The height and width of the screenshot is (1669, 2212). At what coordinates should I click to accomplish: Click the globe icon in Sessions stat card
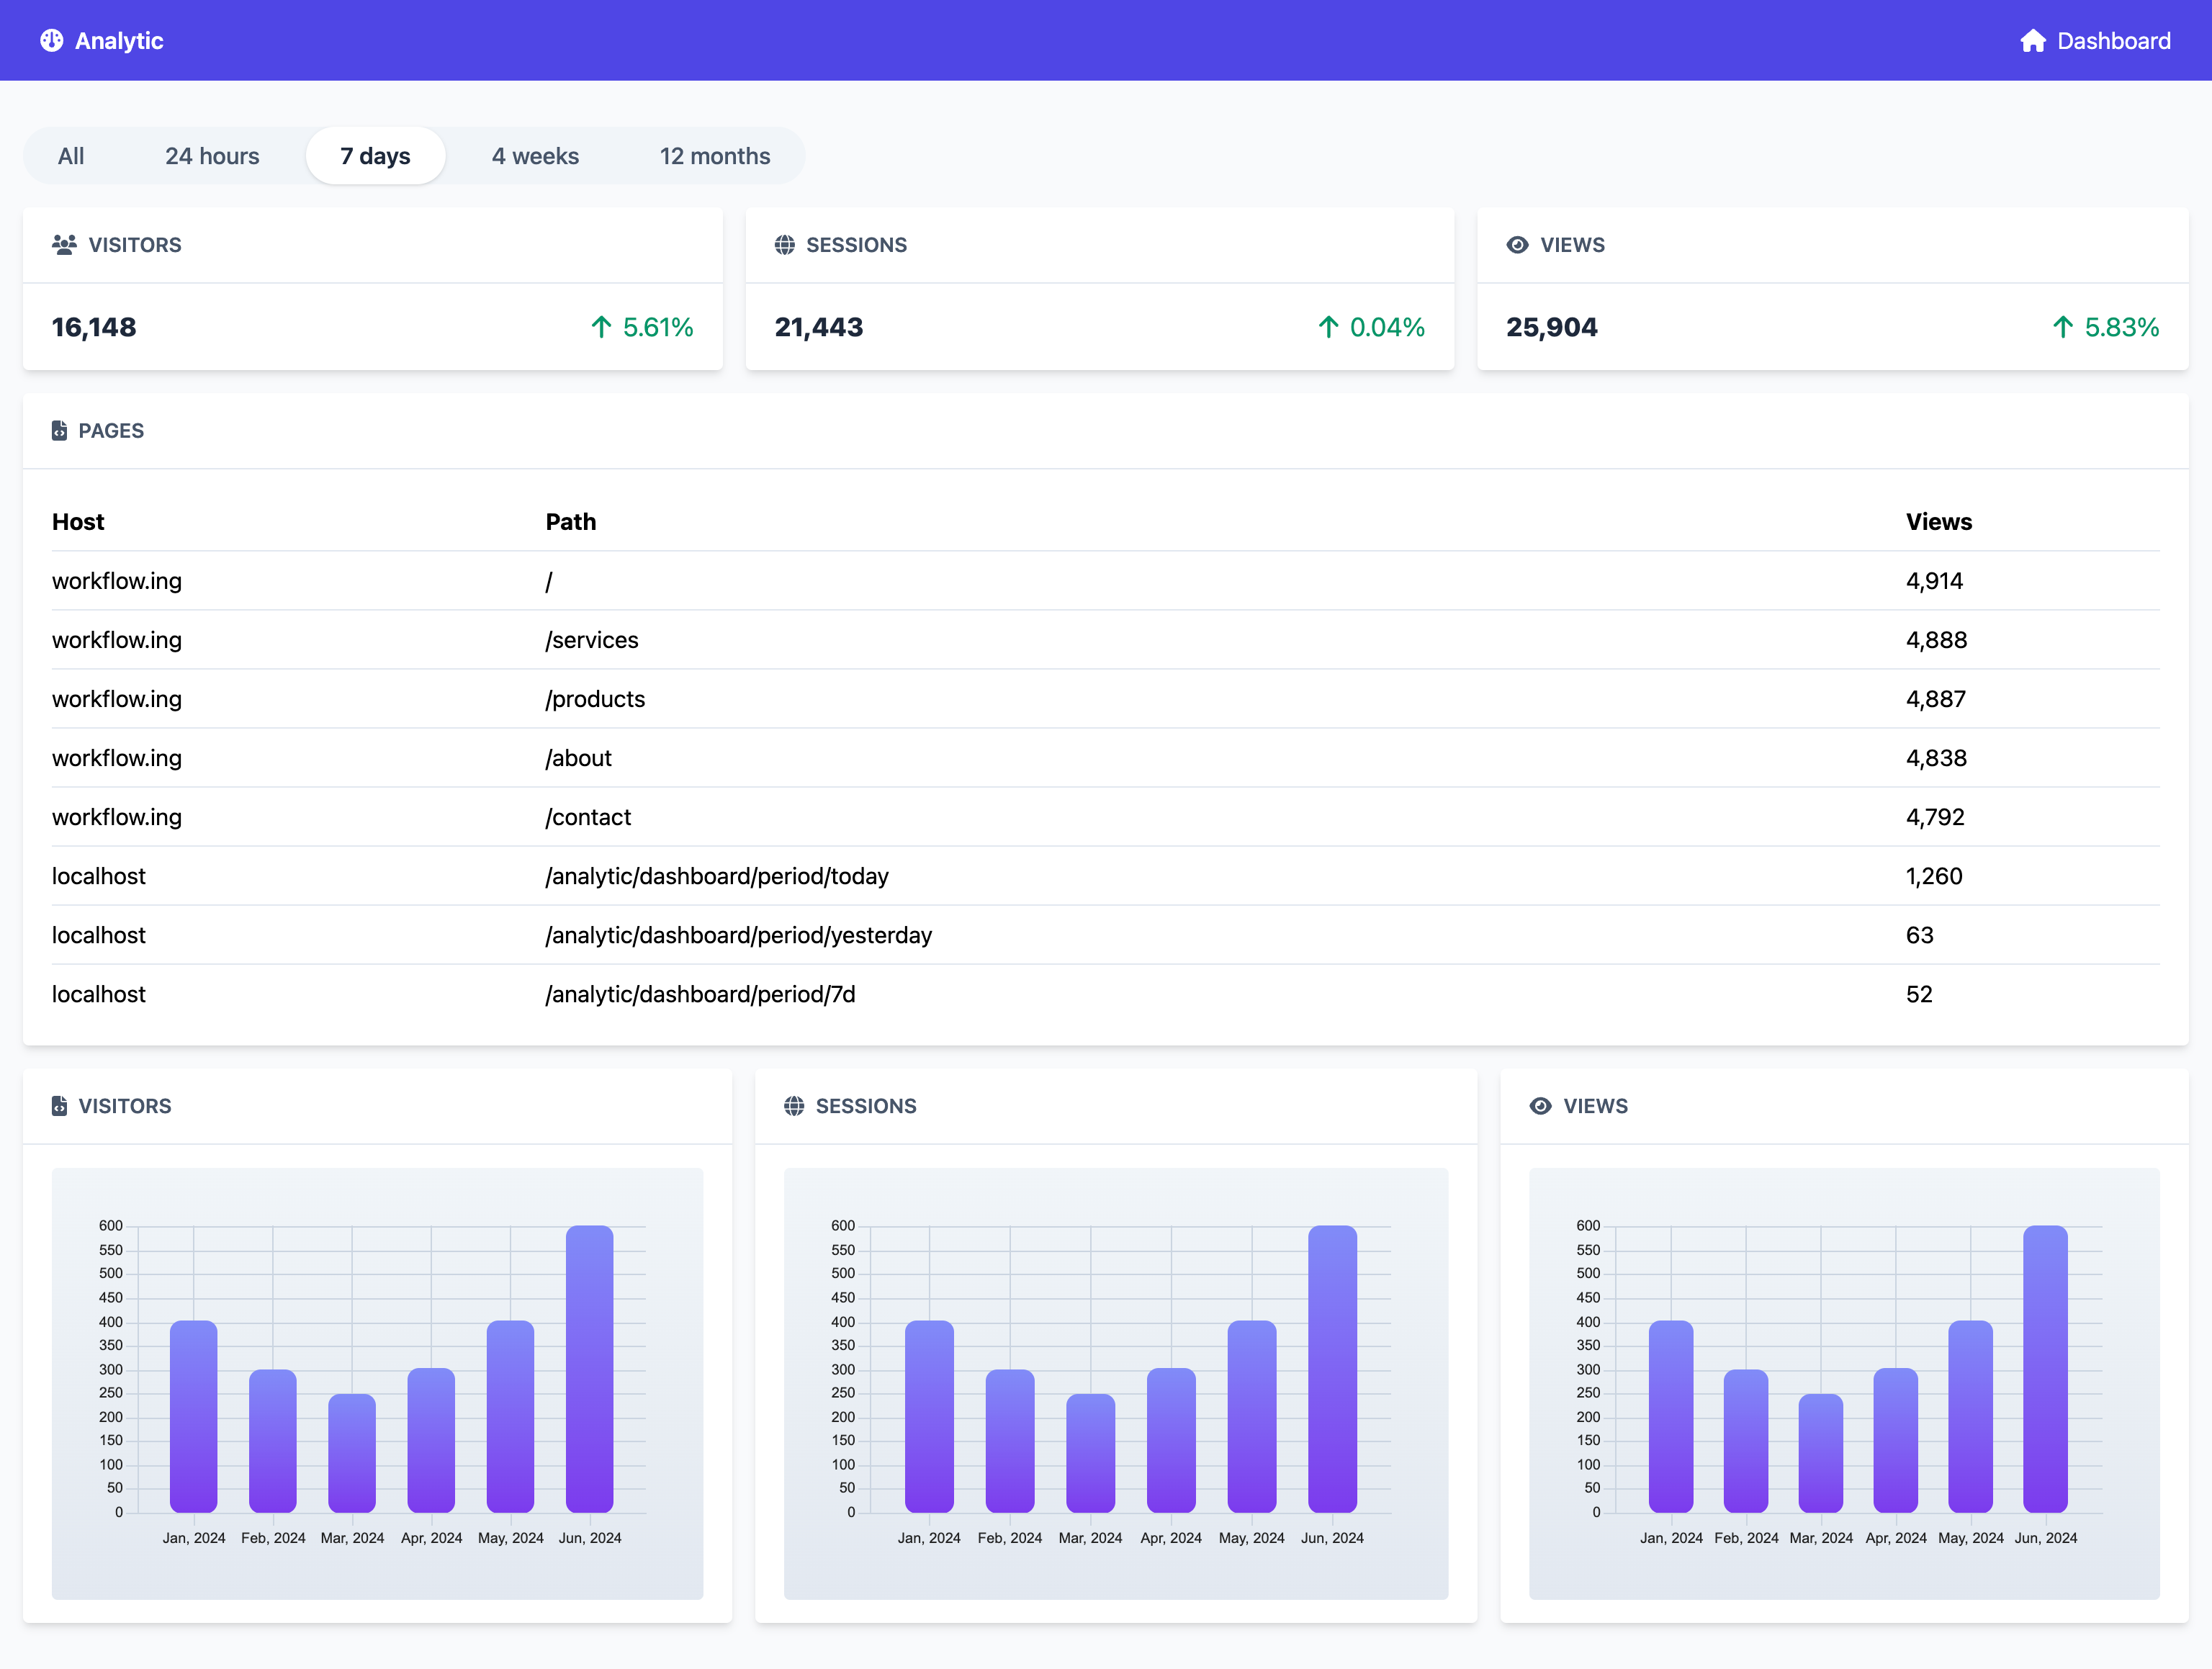(x=785, y=245)
